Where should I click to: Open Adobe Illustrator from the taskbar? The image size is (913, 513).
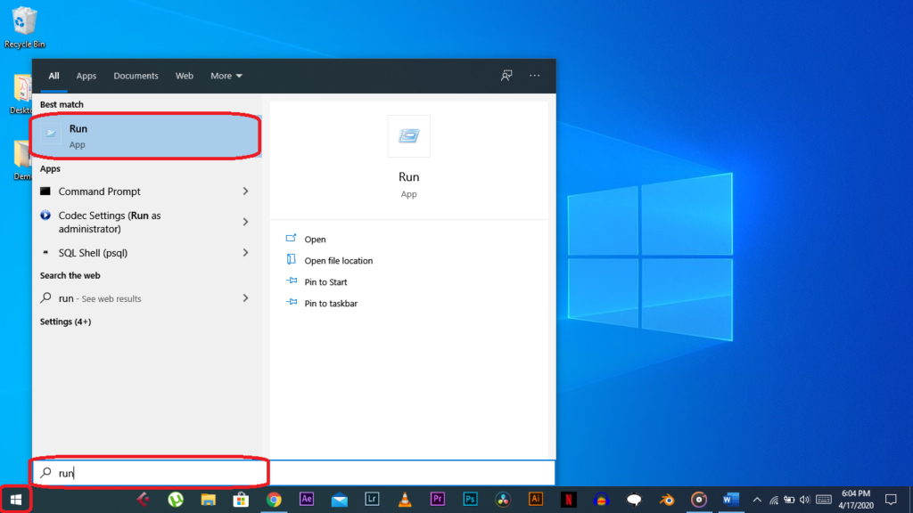(536, 500)
